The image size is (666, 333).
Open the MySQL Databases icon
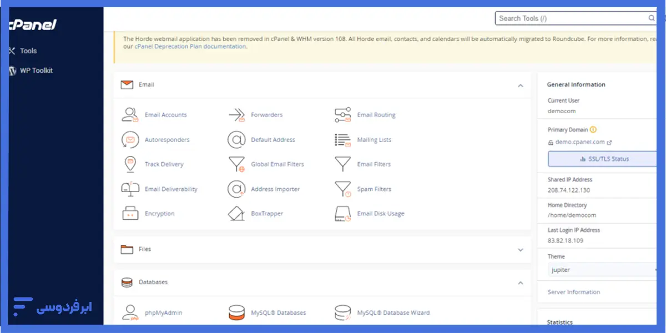pos(237,313)
